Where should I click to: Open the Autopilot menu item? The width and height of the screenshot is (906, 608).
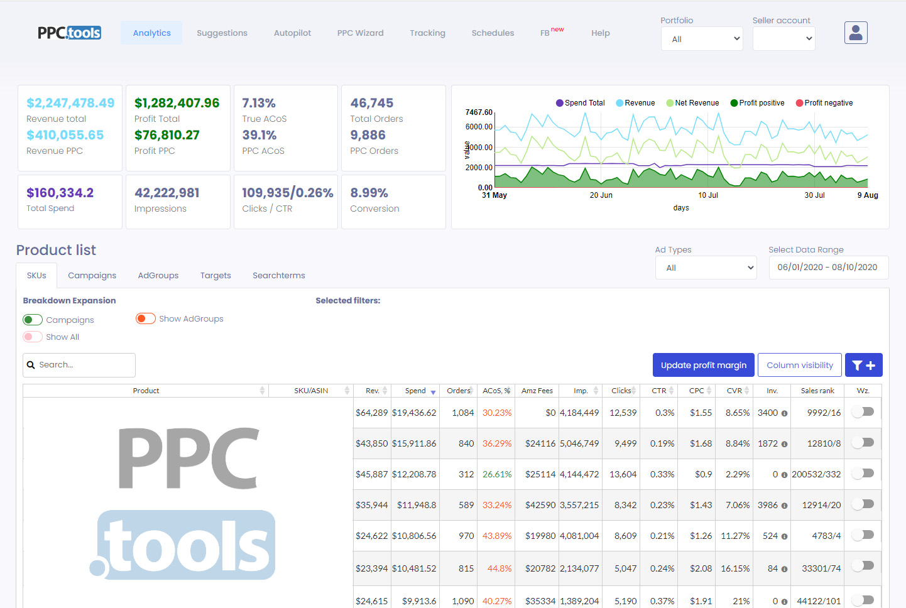coord(292,33)
